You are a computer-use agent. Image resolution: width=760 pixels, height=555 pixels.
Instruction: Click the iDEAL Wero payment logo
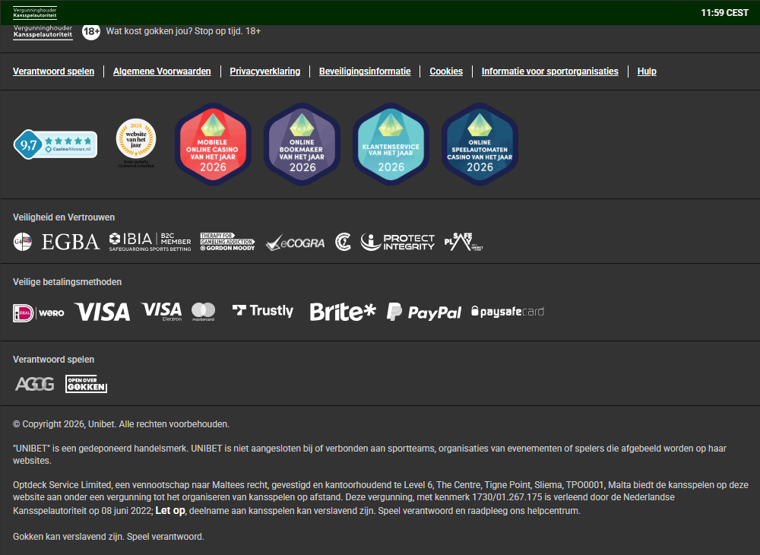coord(38,313)
